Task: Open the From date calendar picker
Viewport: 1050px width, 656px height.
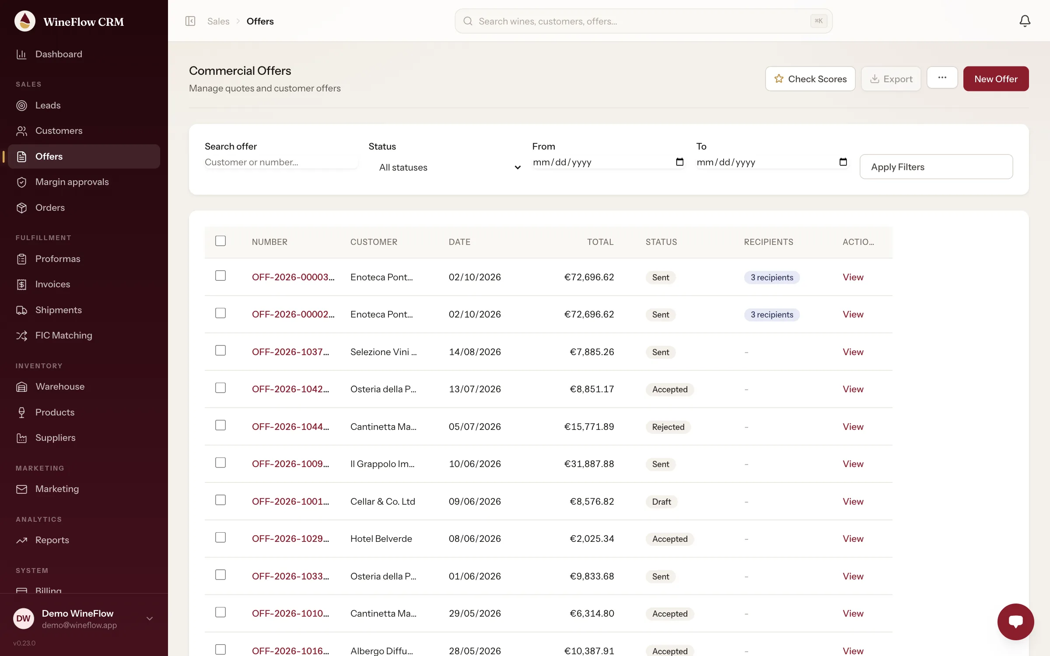Action: point(679,162)
